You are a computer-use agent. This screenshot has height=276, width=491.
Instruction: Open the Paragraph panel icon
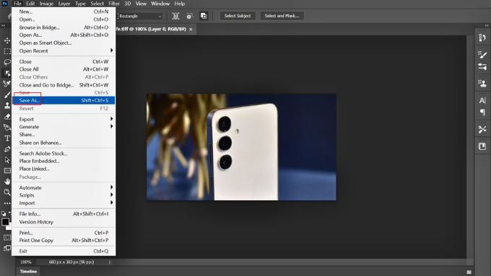coord(482,112)
